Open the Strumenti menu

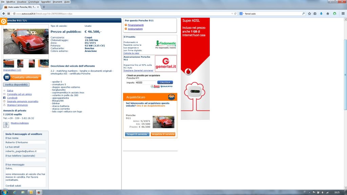57,2
